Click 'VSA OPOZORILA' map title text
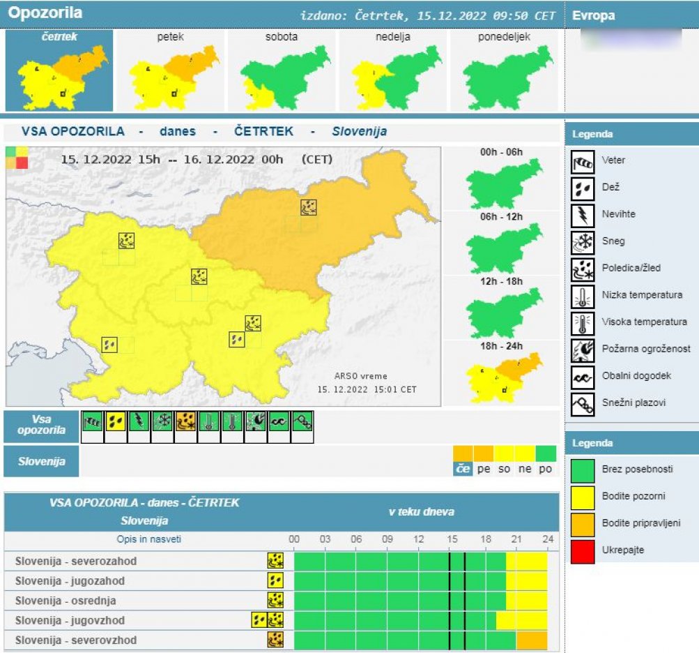The image size is (699, 653). [x=73, y=131]
